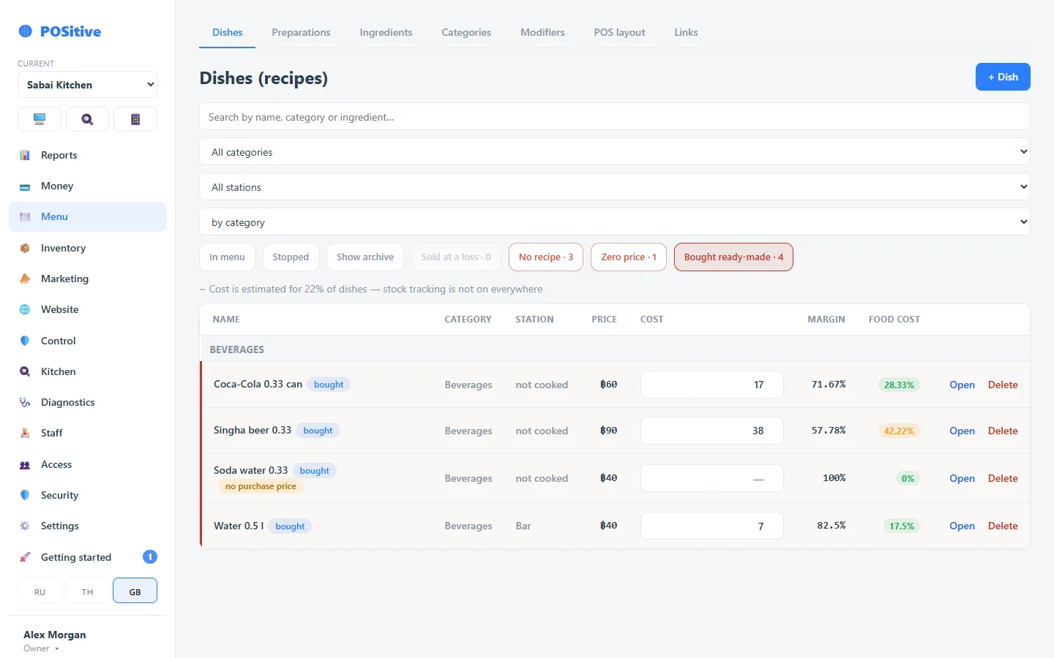Click the Getting started notification badge
This screenshot has height=658, width=1054.
click(x=150, y=557)
